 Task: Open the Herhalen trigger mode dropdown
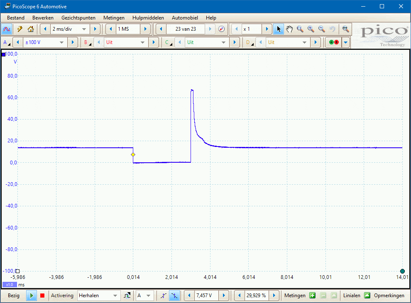pos(98,296)
